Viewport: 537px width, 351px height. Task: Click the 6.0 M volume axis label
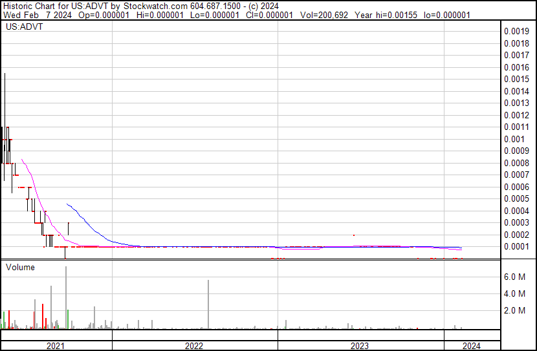(x=516, y=277)
